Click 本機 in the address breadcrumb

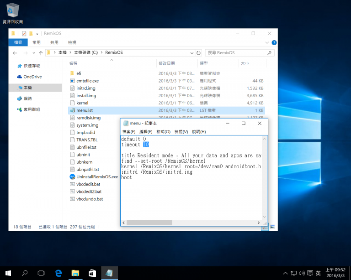(63, 52)
